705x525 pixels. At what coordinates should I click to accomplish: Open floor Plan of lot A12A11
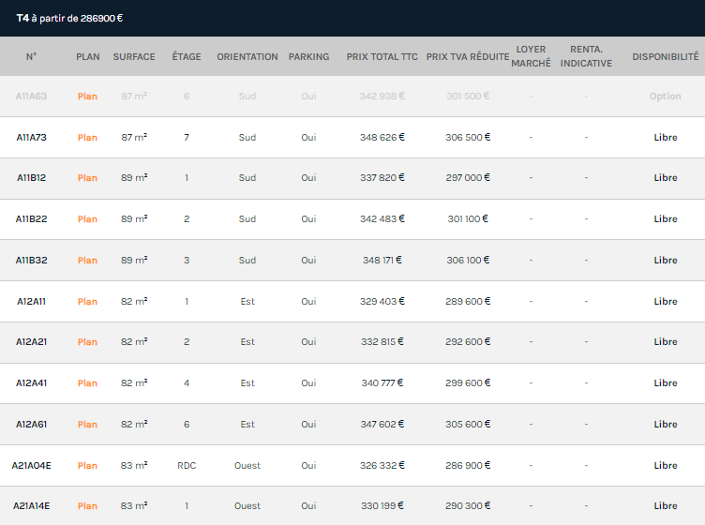point(87,302)
